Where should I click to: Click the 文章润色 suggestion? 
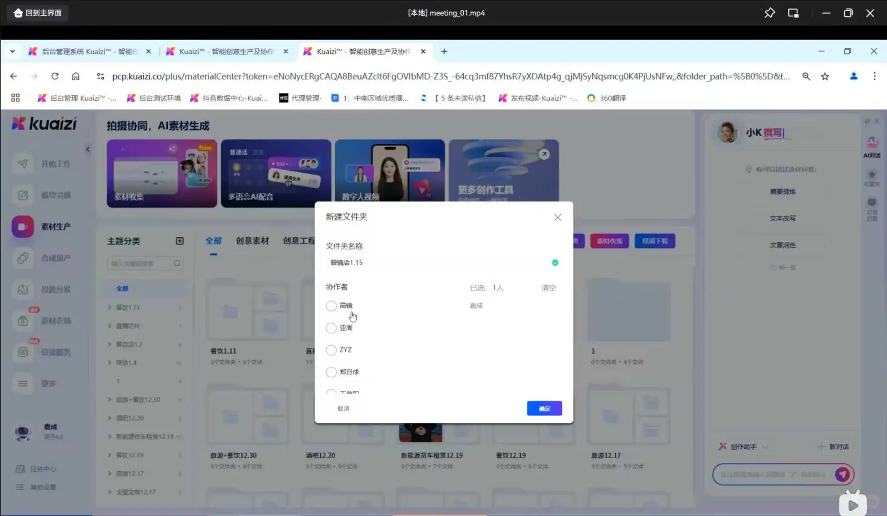coord(782,245)
